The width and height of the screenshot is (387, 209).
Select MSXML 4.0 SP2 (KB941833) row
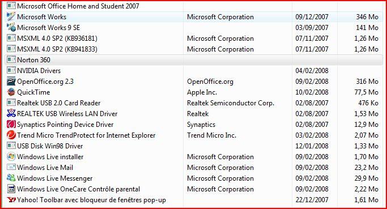[x=194, y=49]
